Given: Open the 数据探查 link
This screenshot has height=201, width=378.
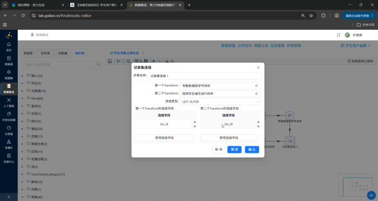Looking at the screenshot, I should click(228, 45).
